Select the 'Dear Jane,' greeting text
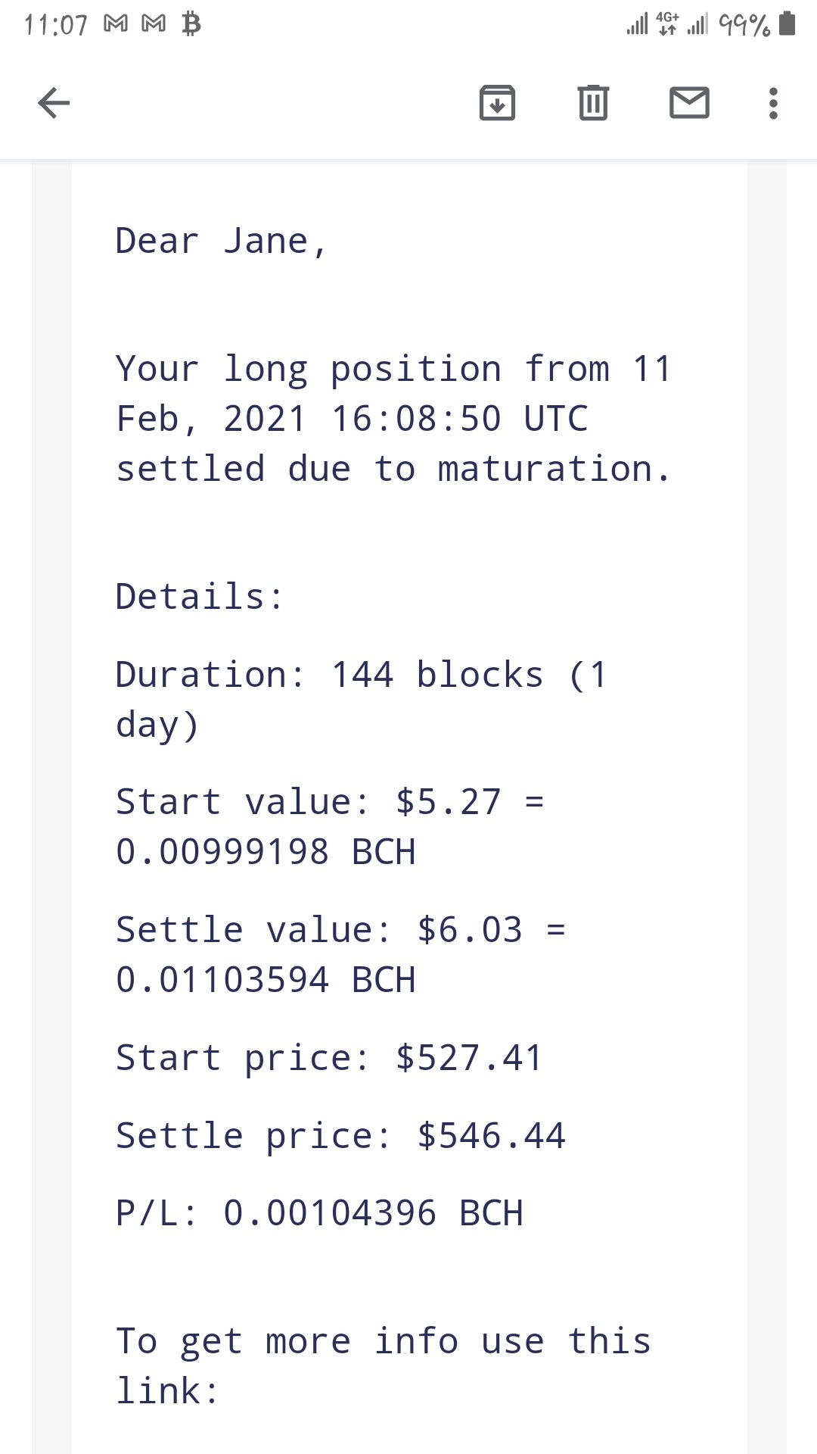Screen dimensions: 817x1454 (x=221, y=242)
